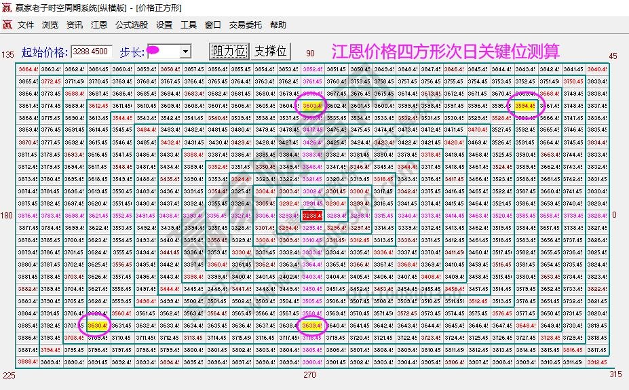Click the red 赢 icon in the menu bar
The height and width of the screenshot is (390, 629).
7,25
